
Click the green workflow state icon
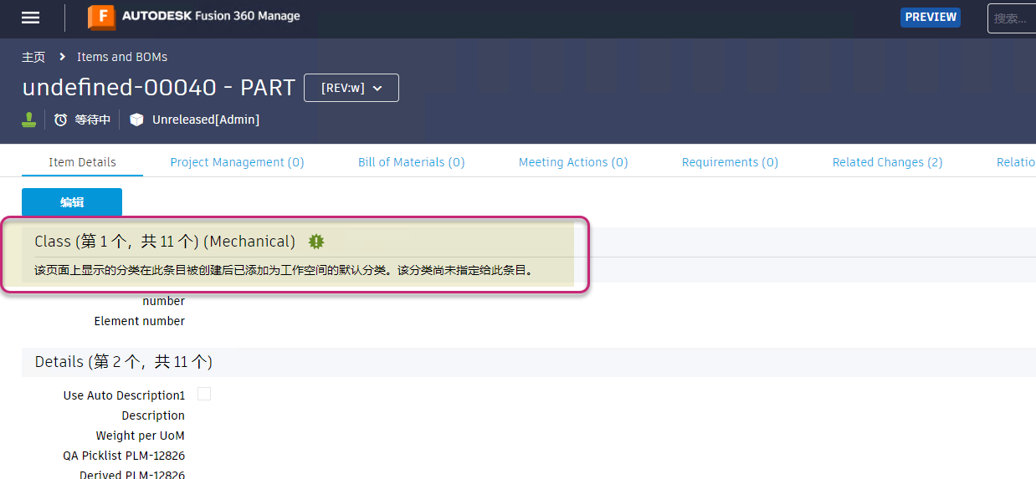click(29, 120)
